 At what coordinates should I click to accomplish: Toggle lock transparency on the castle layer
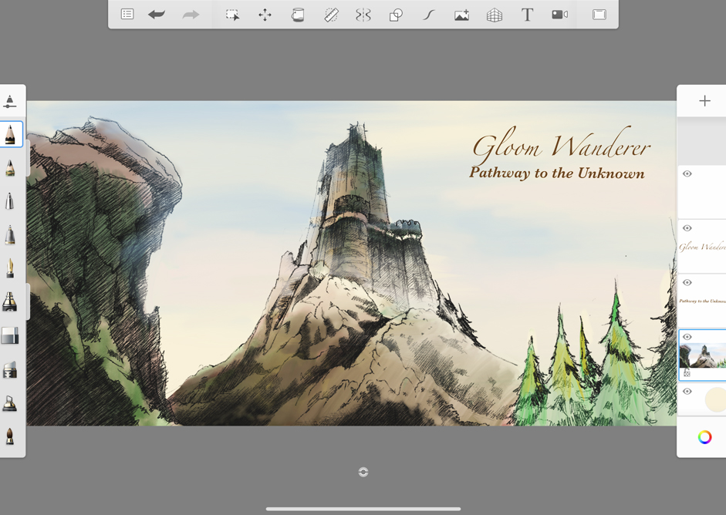(x=687, y=373)
